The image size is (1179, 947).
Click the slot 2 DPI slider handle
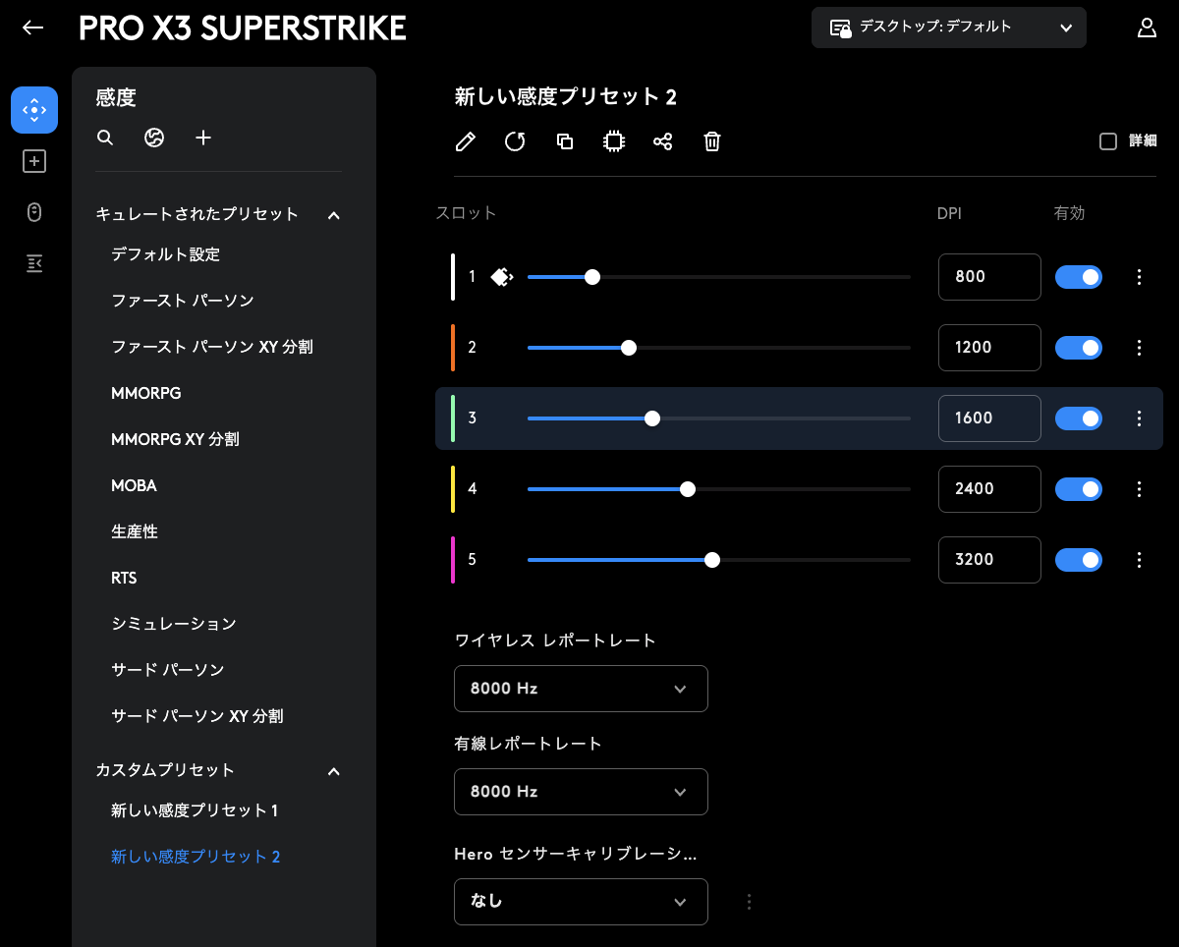tap(629, 348)
